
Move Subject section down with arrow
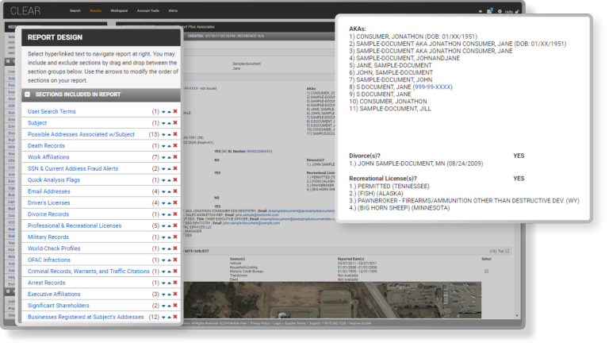coord(163,123)
